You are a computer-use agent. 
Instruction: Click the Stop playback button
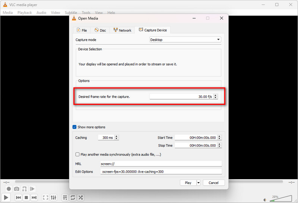[26, 197]
